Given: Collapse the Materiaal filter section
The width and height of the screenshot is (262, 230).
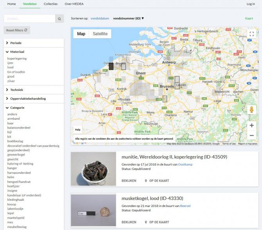Looking at the screenshot, I should click(17, 51).
